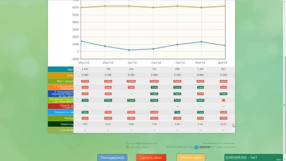Select the Факт row label
Image resolution: width=286 pixels, height=161 pixels.
[61, 69]
